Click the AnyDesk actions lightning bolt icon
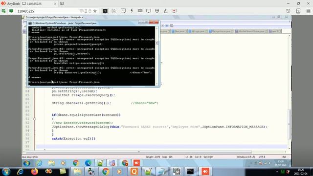Screen dimensions: 313x176 [132, 11]
